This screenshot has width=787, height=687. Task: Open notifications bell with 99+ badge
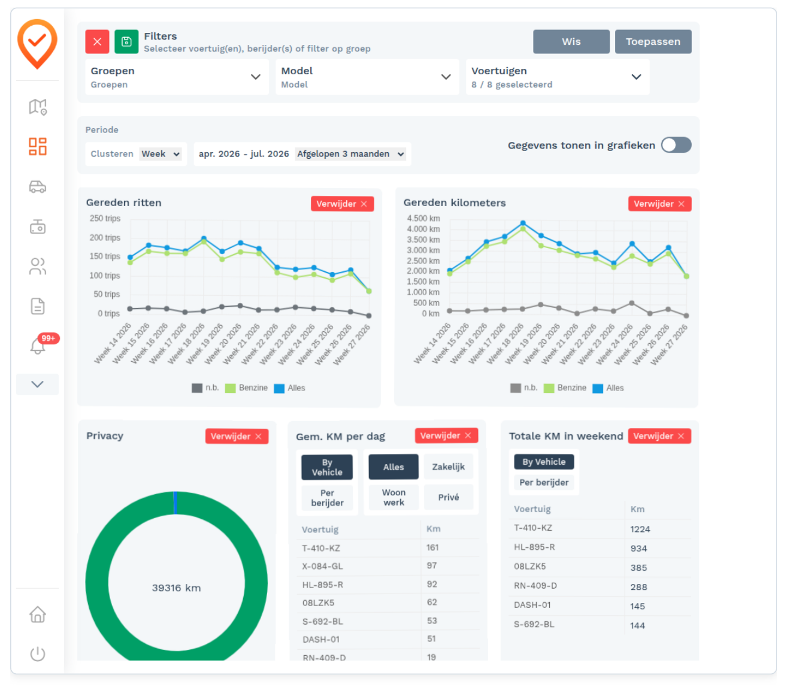click(38, 346)
